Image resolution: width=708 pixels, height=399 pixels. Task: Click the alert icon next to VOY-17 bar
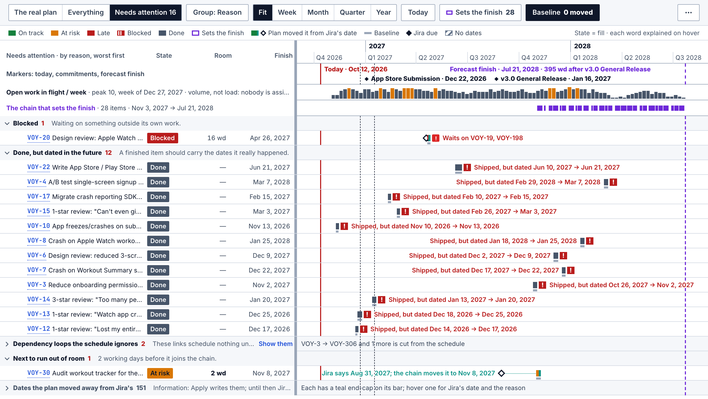pyautogui.click(x=396, y=197)
